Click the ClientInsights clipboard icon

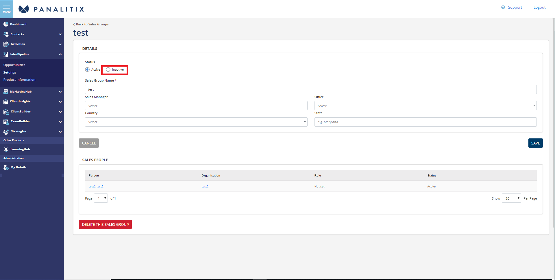6,102
